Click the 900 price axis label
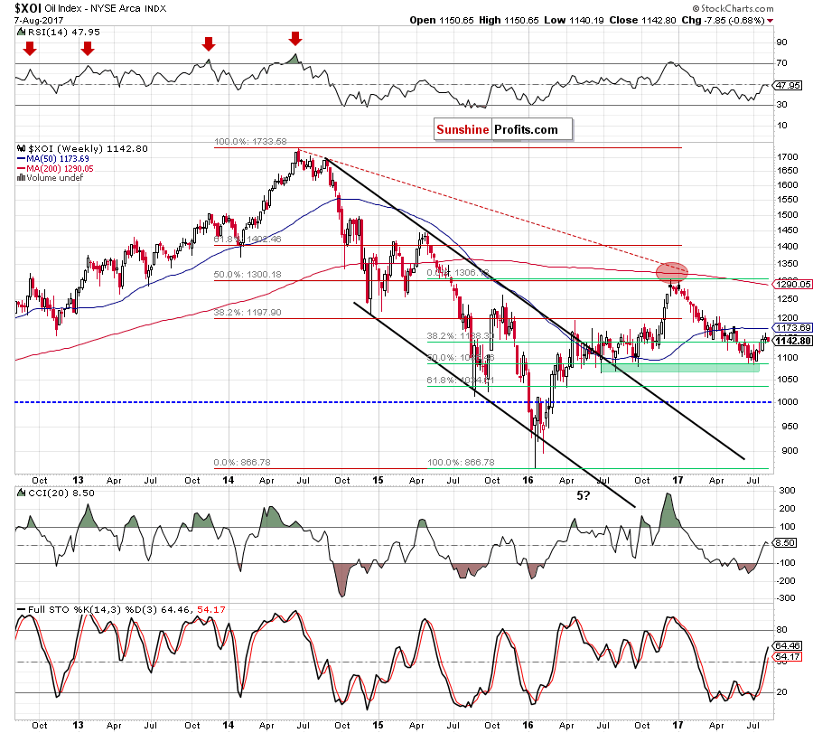Viewport: 813px width, 733px height. [790, 451]
